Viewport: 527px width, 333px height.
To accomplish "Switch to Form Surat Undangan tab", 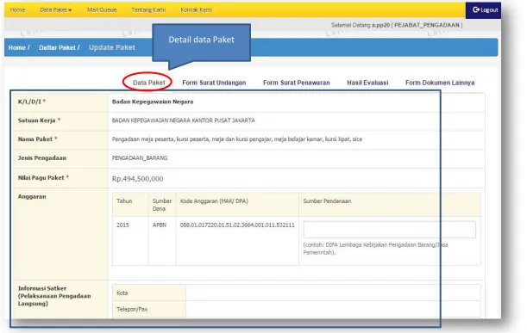I will click(x=214, y=83).
